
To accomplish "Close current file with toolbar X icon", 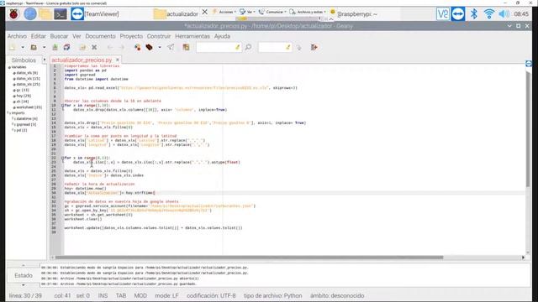I will 94,47.
